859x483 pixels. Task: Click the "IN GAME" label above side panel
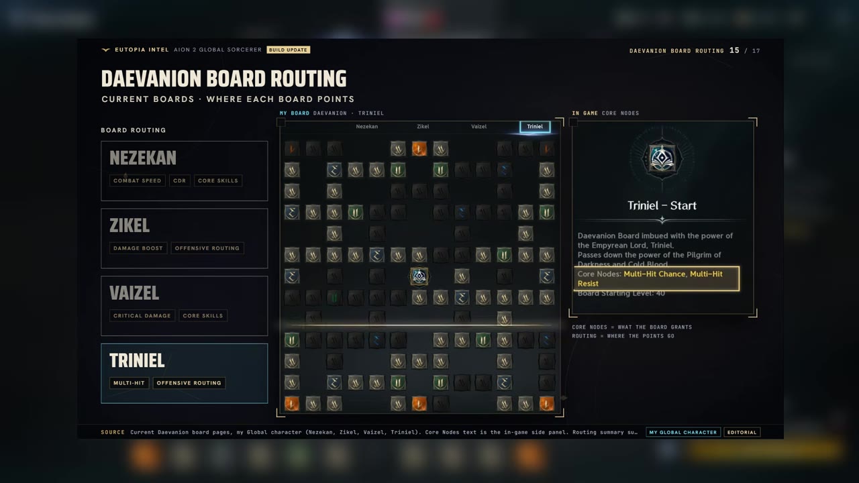pyautogui.click(x=585, y=113)
